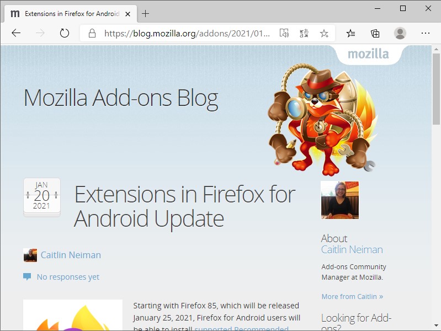Maximize the browser window
This screenshot has height=331, width=441.
[x=403, y=8]
